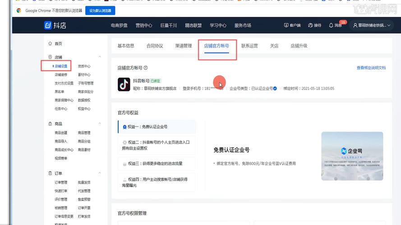This screenshot has width=401, height=225.
Task: Open 精选联盟 in the top navigation
Action: point(194,25)
